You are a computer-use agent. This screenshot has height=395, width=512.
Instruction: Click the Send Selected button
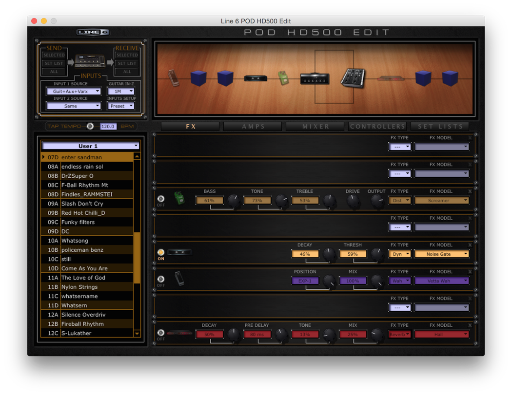pyautogui.click(x=54, y=55)
